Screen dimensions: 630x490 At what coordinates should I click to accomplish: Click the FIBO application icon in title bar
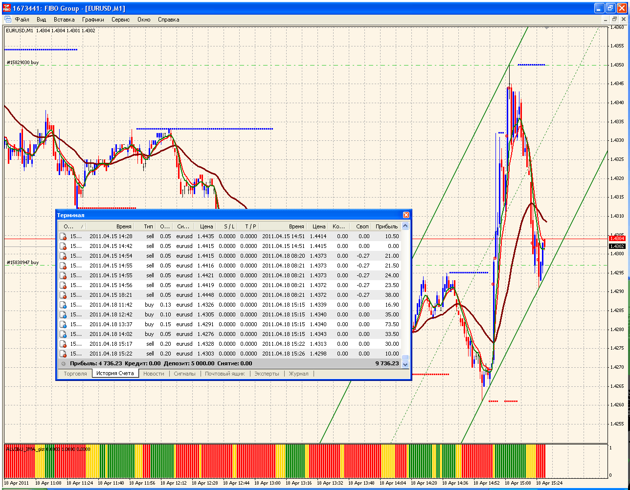coord(6,8)
